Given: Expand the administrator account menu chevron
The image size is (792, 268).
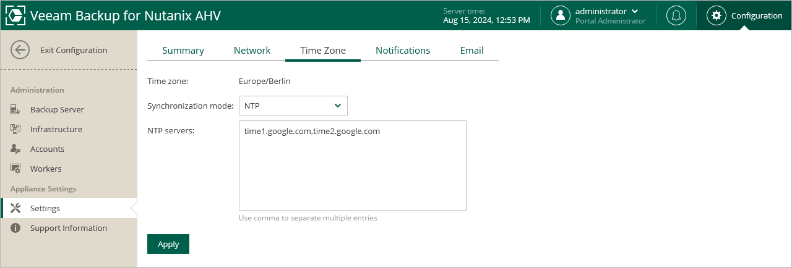Looking at the screenshot, I should 635,11.
